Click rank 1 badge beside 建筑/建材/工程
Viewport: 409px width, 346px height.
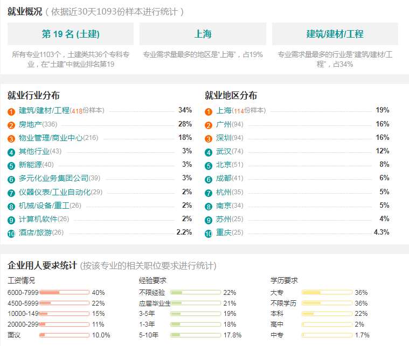(11, 112)
